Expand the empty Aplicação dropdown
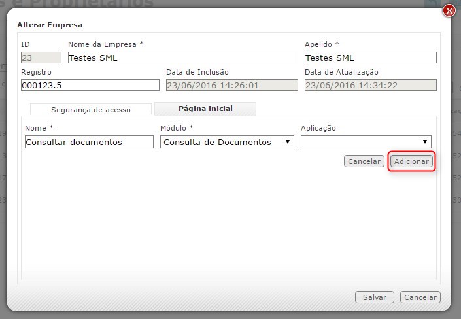The image size is (461, 319). pyautogui.click(x=366, y=142)
